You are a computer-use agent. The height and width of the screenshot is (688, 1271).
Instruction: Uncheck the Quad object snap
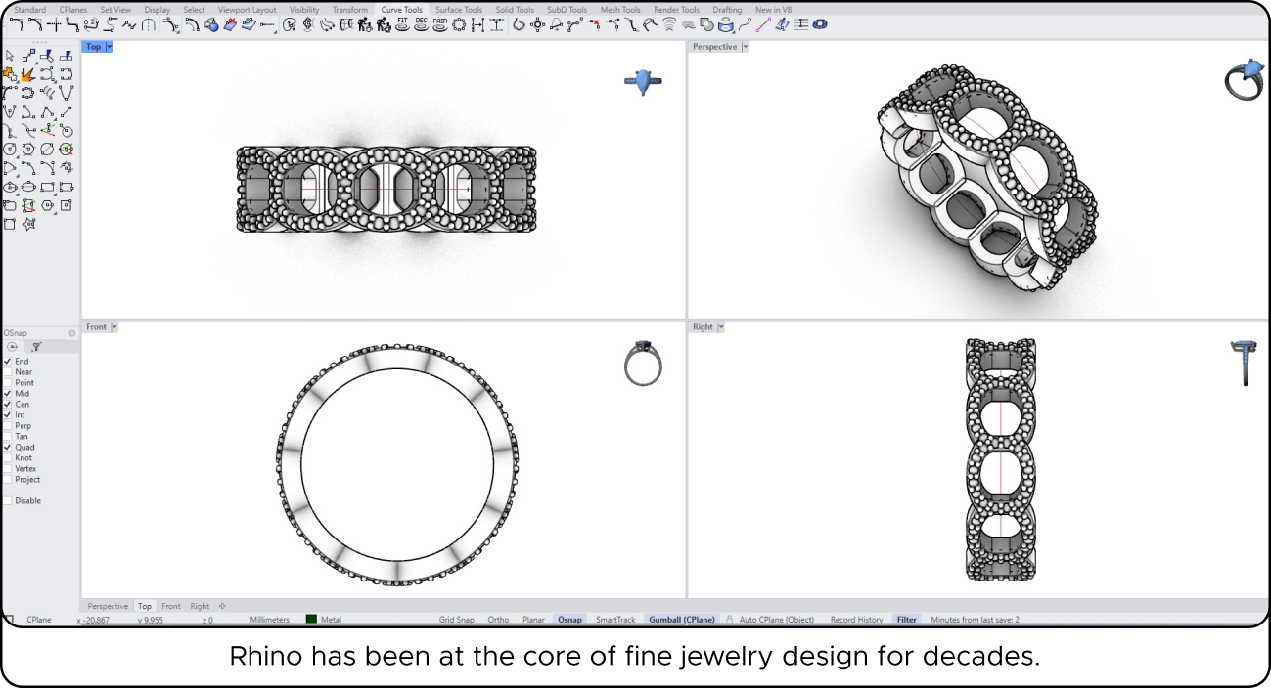(x=8, y=448)
